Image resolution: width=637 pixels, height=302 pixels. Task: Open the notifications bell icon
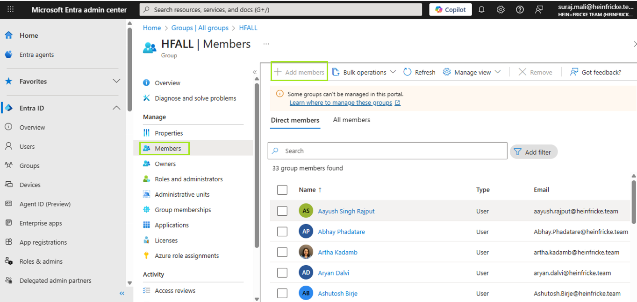point(481,10)
